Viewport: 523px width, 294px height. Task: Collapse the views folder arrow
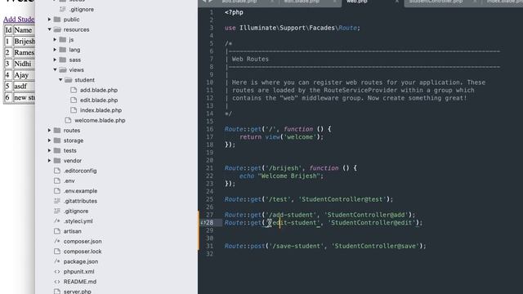click(55, 69)
